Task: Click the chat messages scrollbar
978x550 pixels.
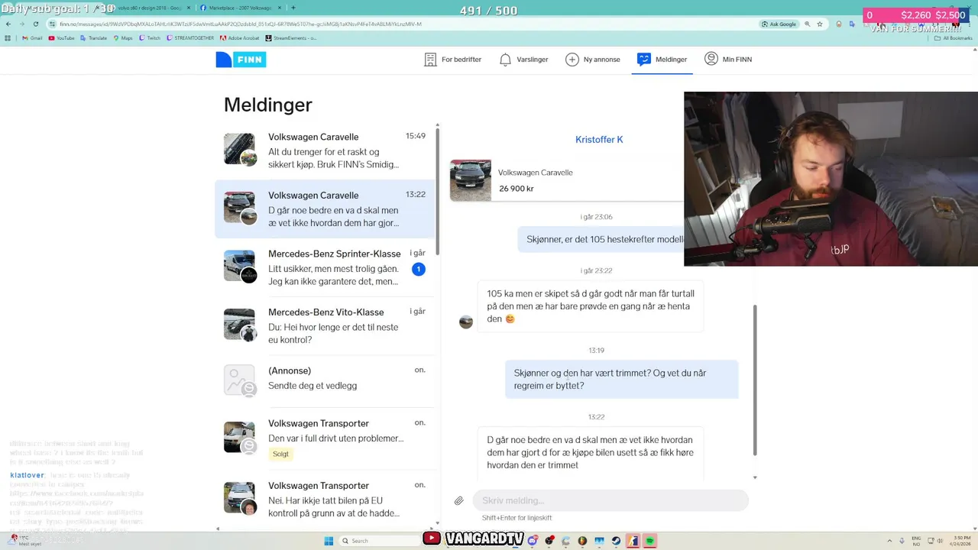Action: pos(755,380)
